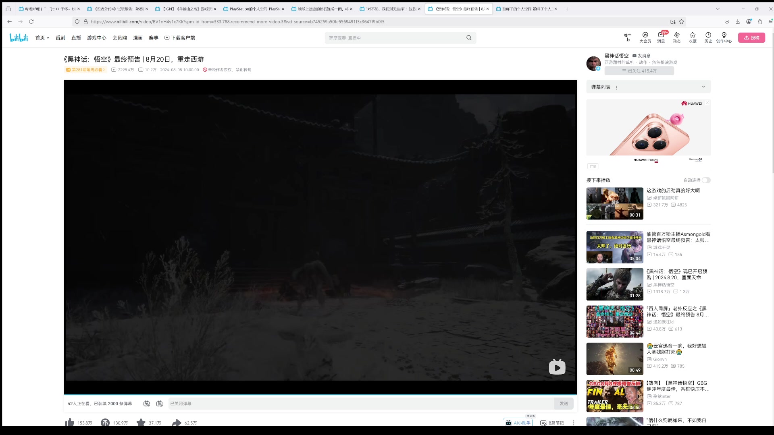Open the AI小助手 assistant button
Screen dimensions: 774x435
tap(518, 423)
